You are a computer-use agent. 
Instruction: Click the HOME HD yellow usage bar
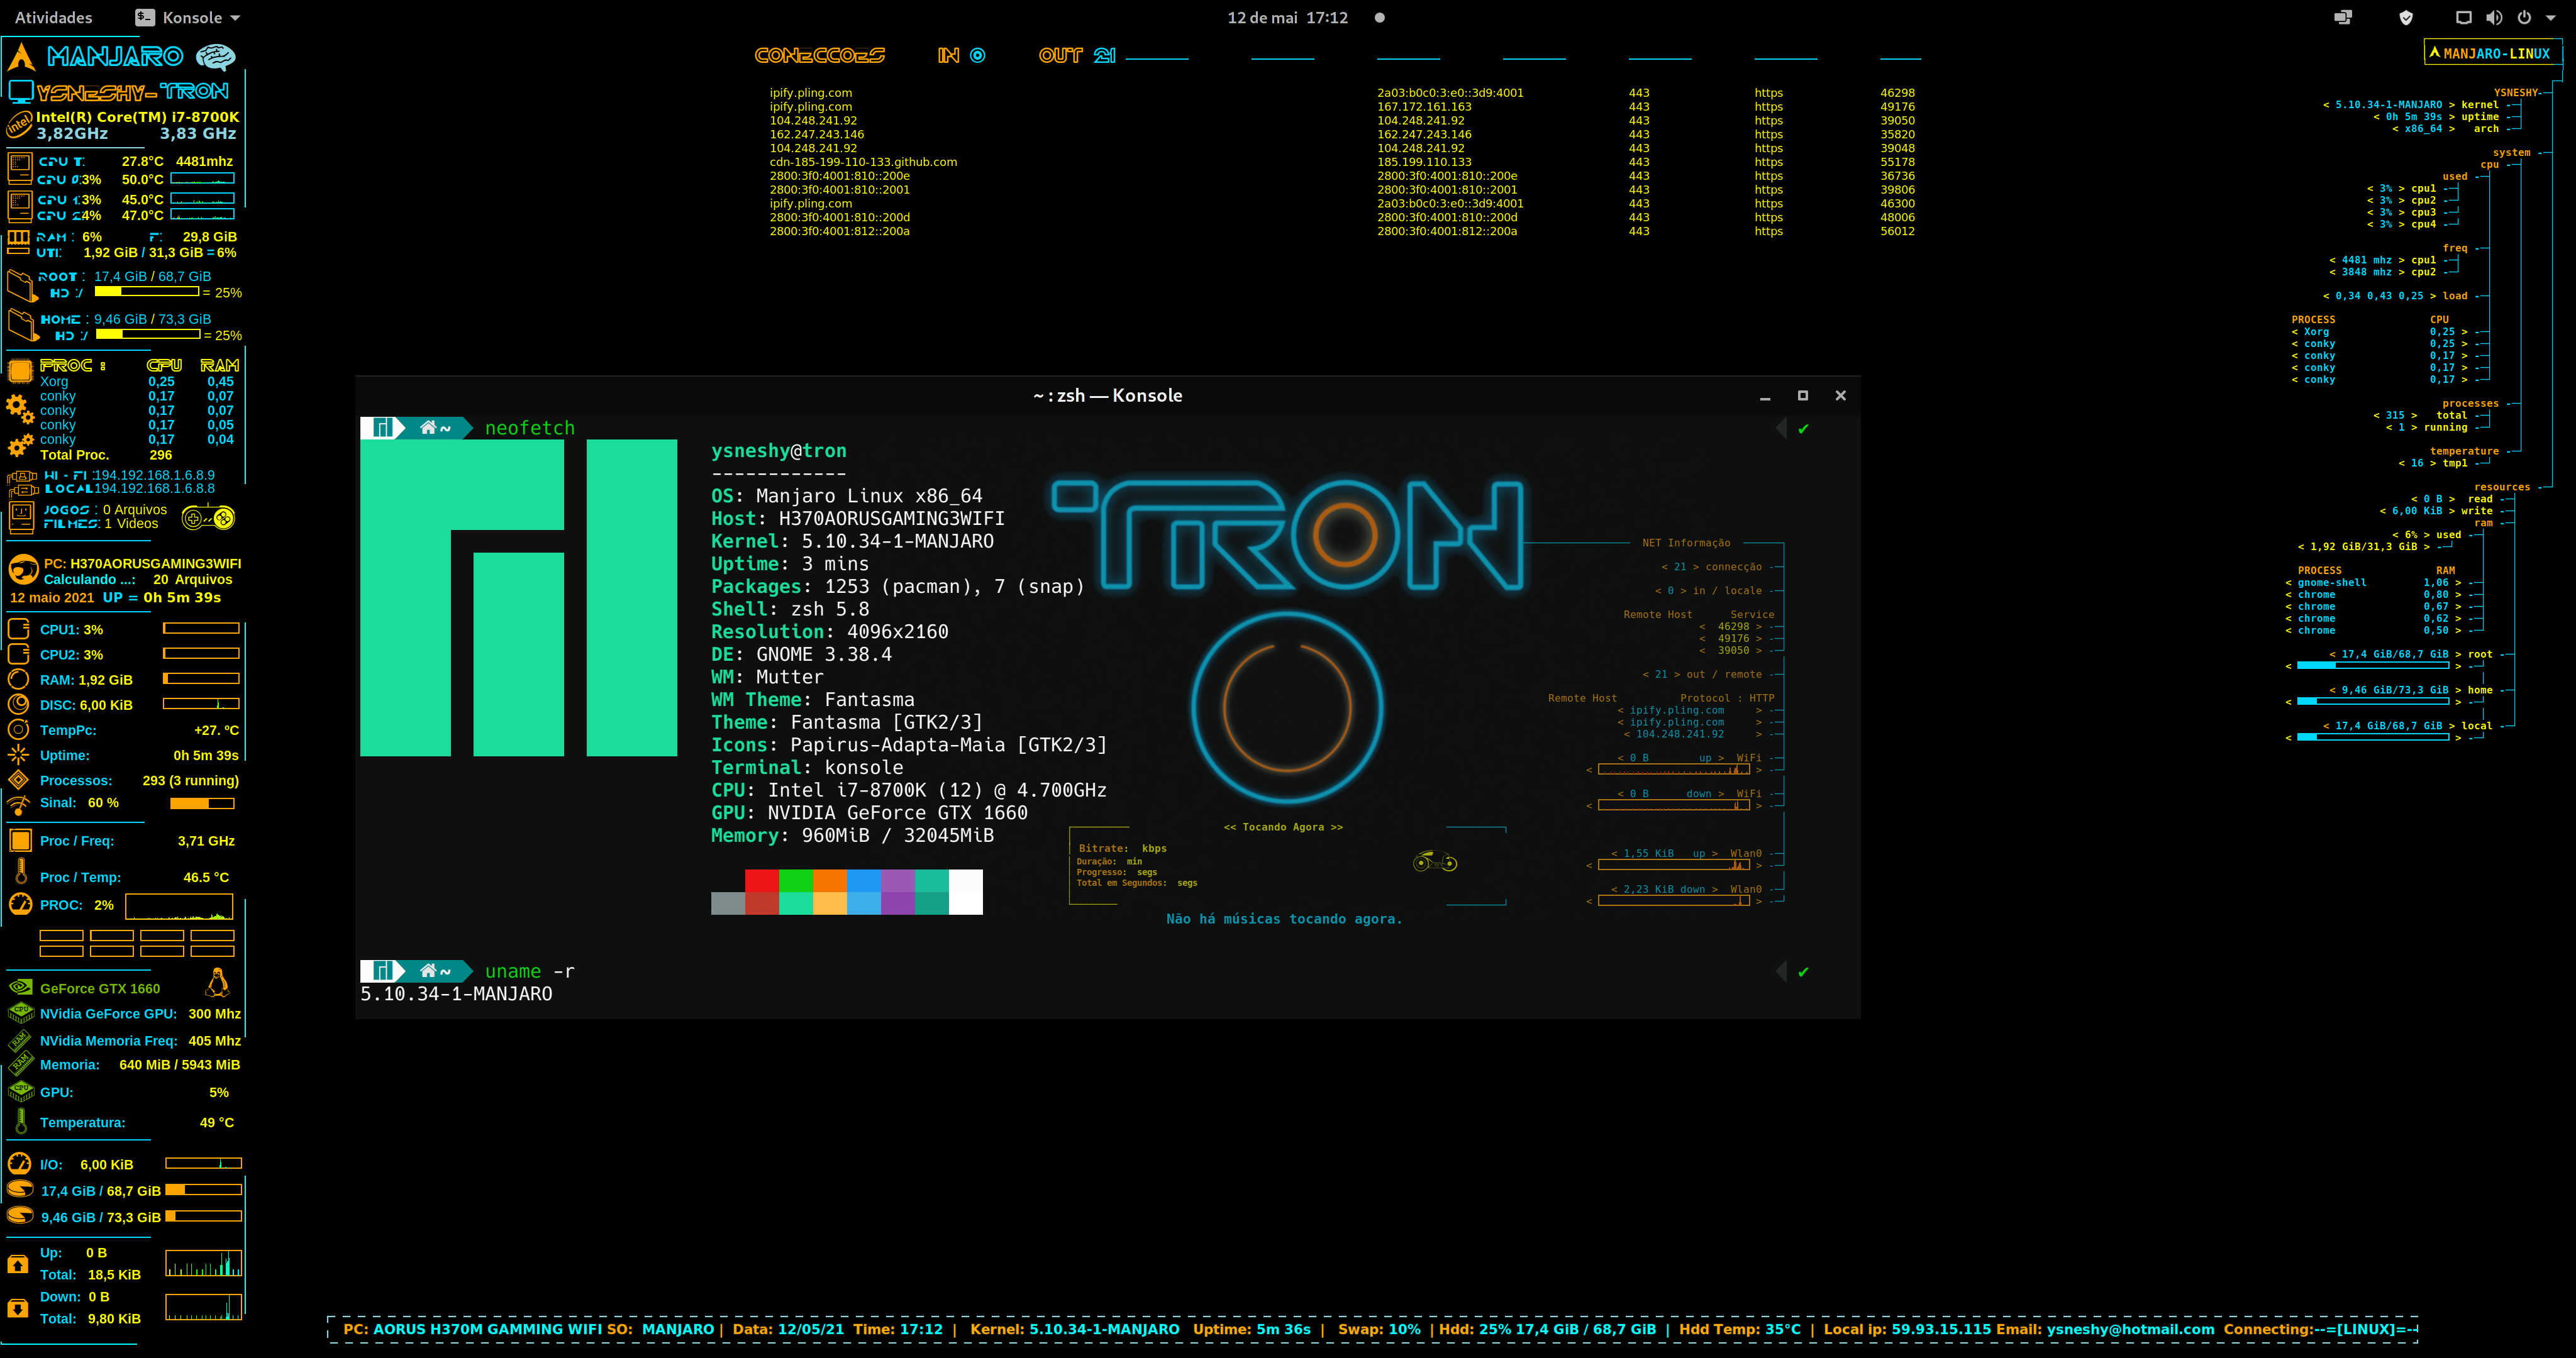pyautogui.click(x=148, y=334)
